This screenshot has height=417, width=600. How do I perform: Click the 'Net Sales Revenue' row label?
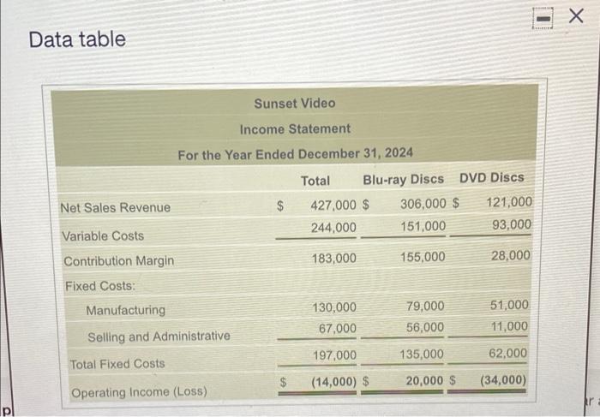pyautogui.click(x=116, y=207)
